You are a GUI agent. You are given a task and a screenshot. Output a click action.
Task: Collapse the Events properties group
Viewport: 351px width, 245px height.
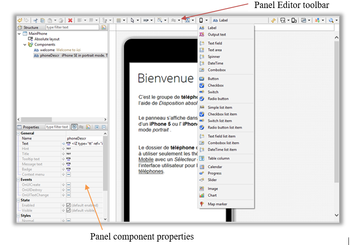(x=19, y=180)
